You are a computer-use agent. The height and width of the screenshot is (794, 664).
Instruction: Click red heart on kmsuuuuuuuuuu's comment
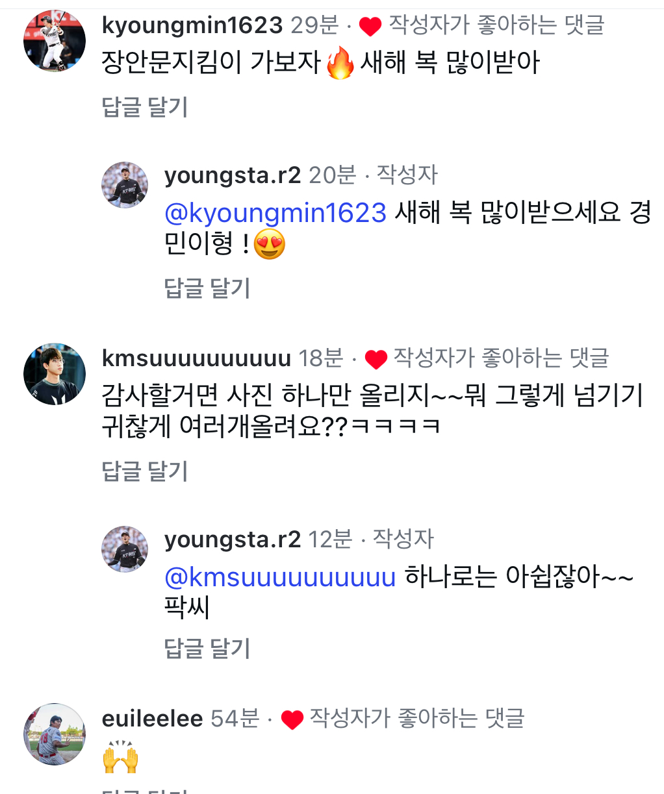[x=376, y=359]
